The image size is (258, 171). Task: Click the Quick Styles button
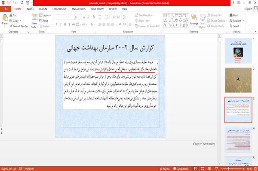[x=203, y=21]
